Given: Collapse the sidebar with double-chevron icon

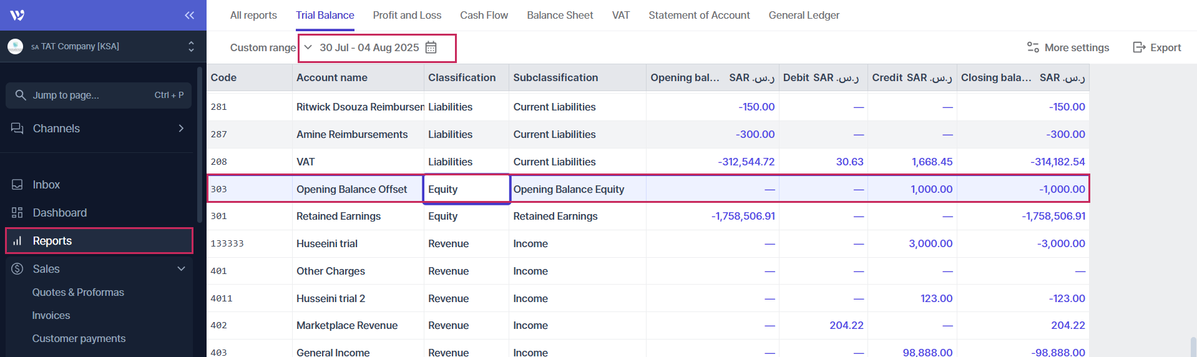Looking at the screenshot, I should coord(189,15).
